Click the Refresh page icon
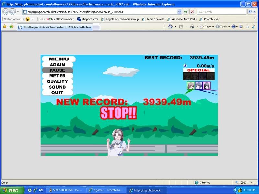 pos(186,12)
